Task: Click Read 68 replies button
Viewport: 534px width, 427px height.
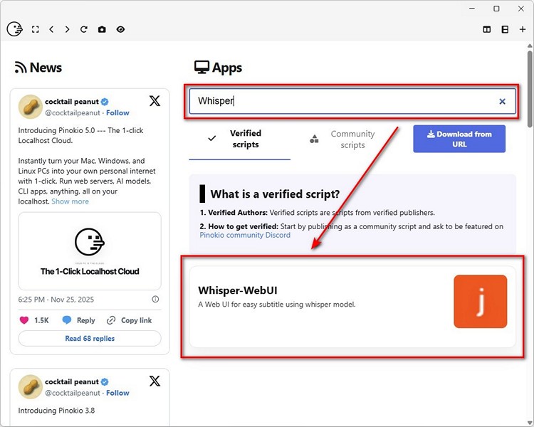Action: 90,339
